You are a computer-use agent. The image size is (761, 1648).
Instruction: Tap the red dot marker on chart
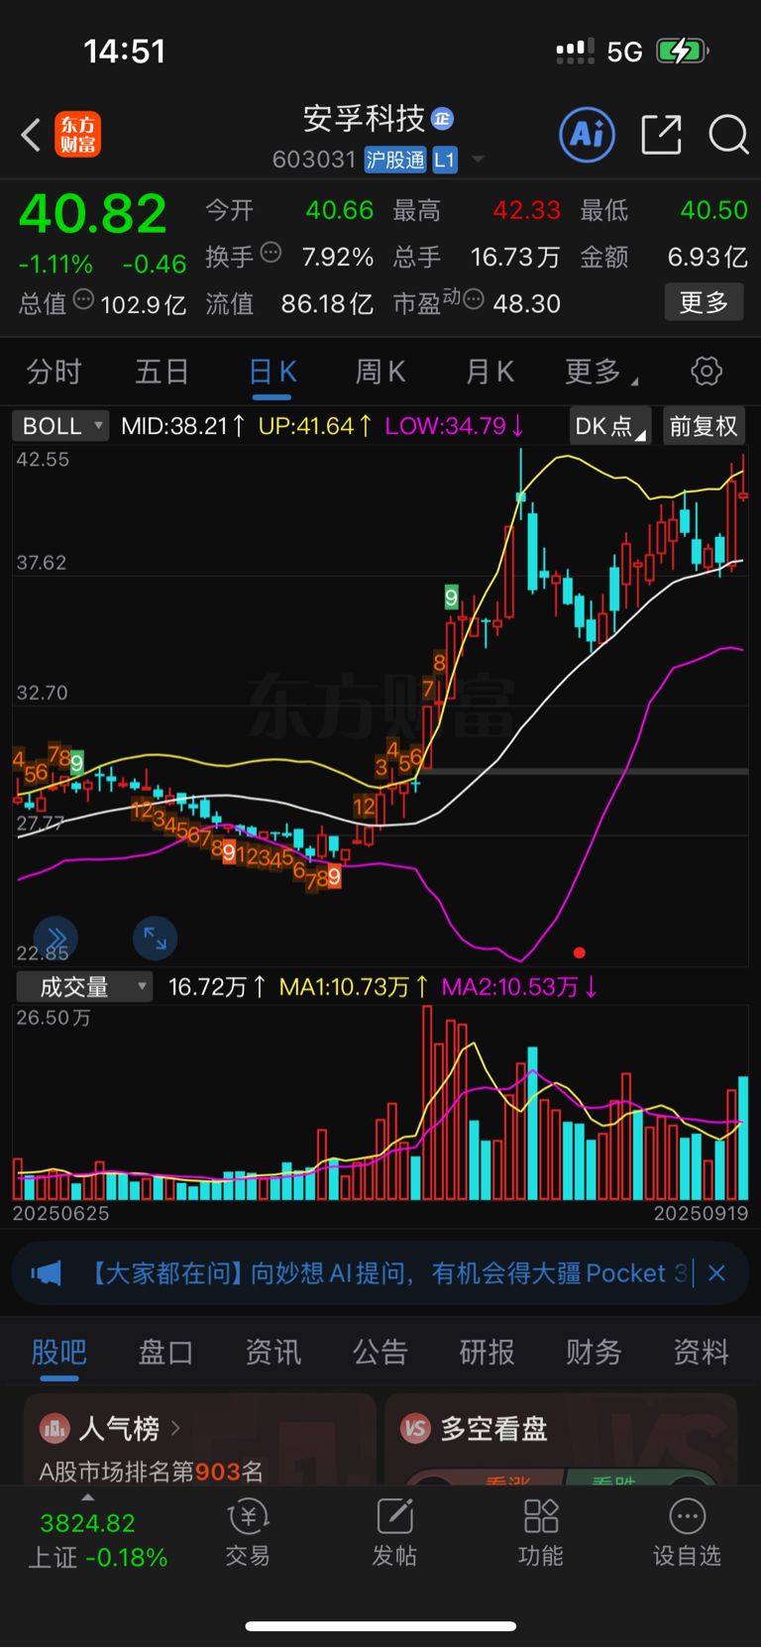580,952
